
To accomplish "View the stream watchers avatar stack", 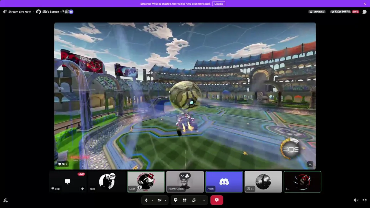I will click(67, 12).
